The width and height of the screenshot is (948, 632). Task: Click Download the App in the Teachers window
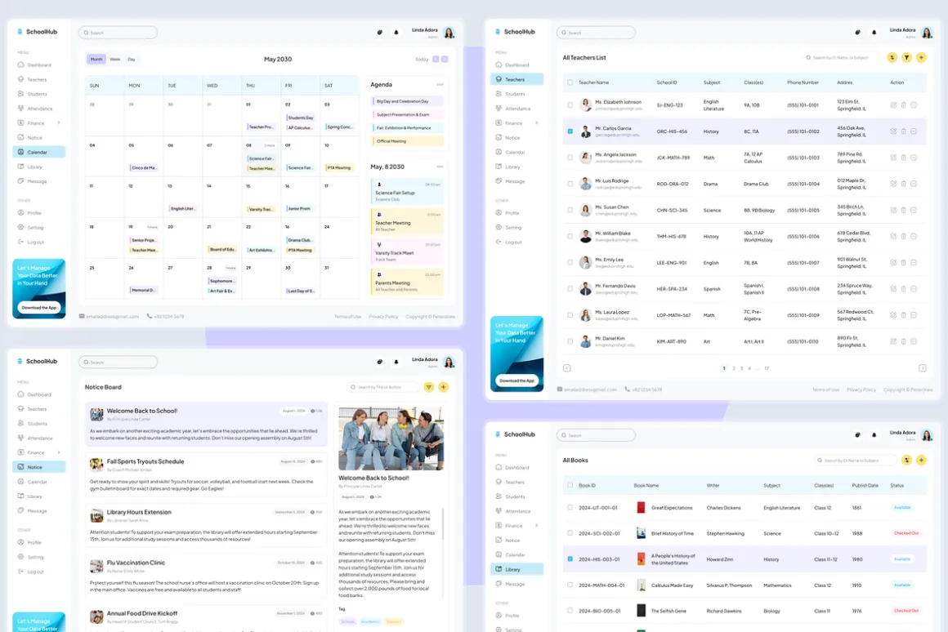[517, 381]
